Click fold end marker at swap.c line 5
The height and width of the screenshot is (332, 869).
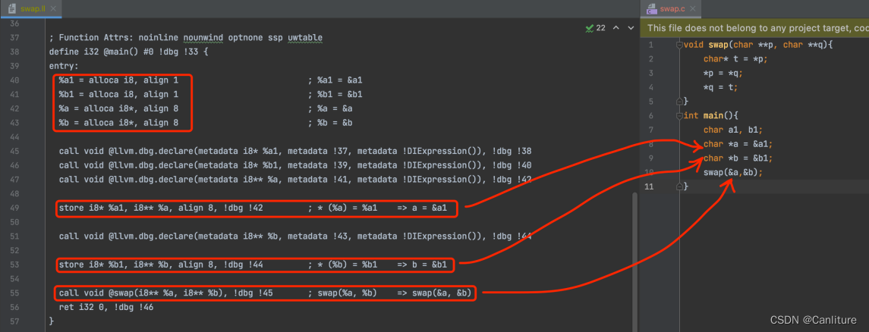tap(679, 102)
